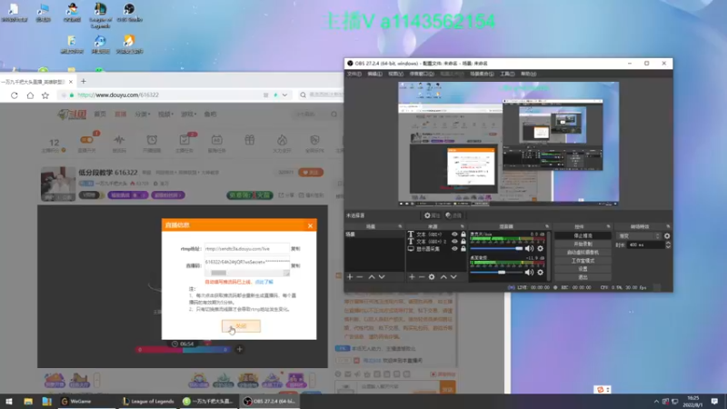
Task: Add a new scene in OBS Scenes panel
Action: point(350,277)
